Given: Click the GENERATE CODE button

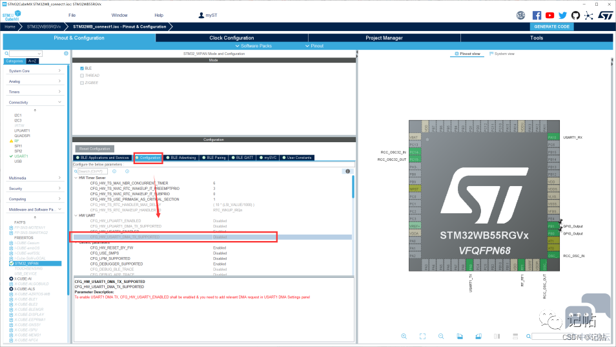Looking at the screenshot, I should pos(551,26).
